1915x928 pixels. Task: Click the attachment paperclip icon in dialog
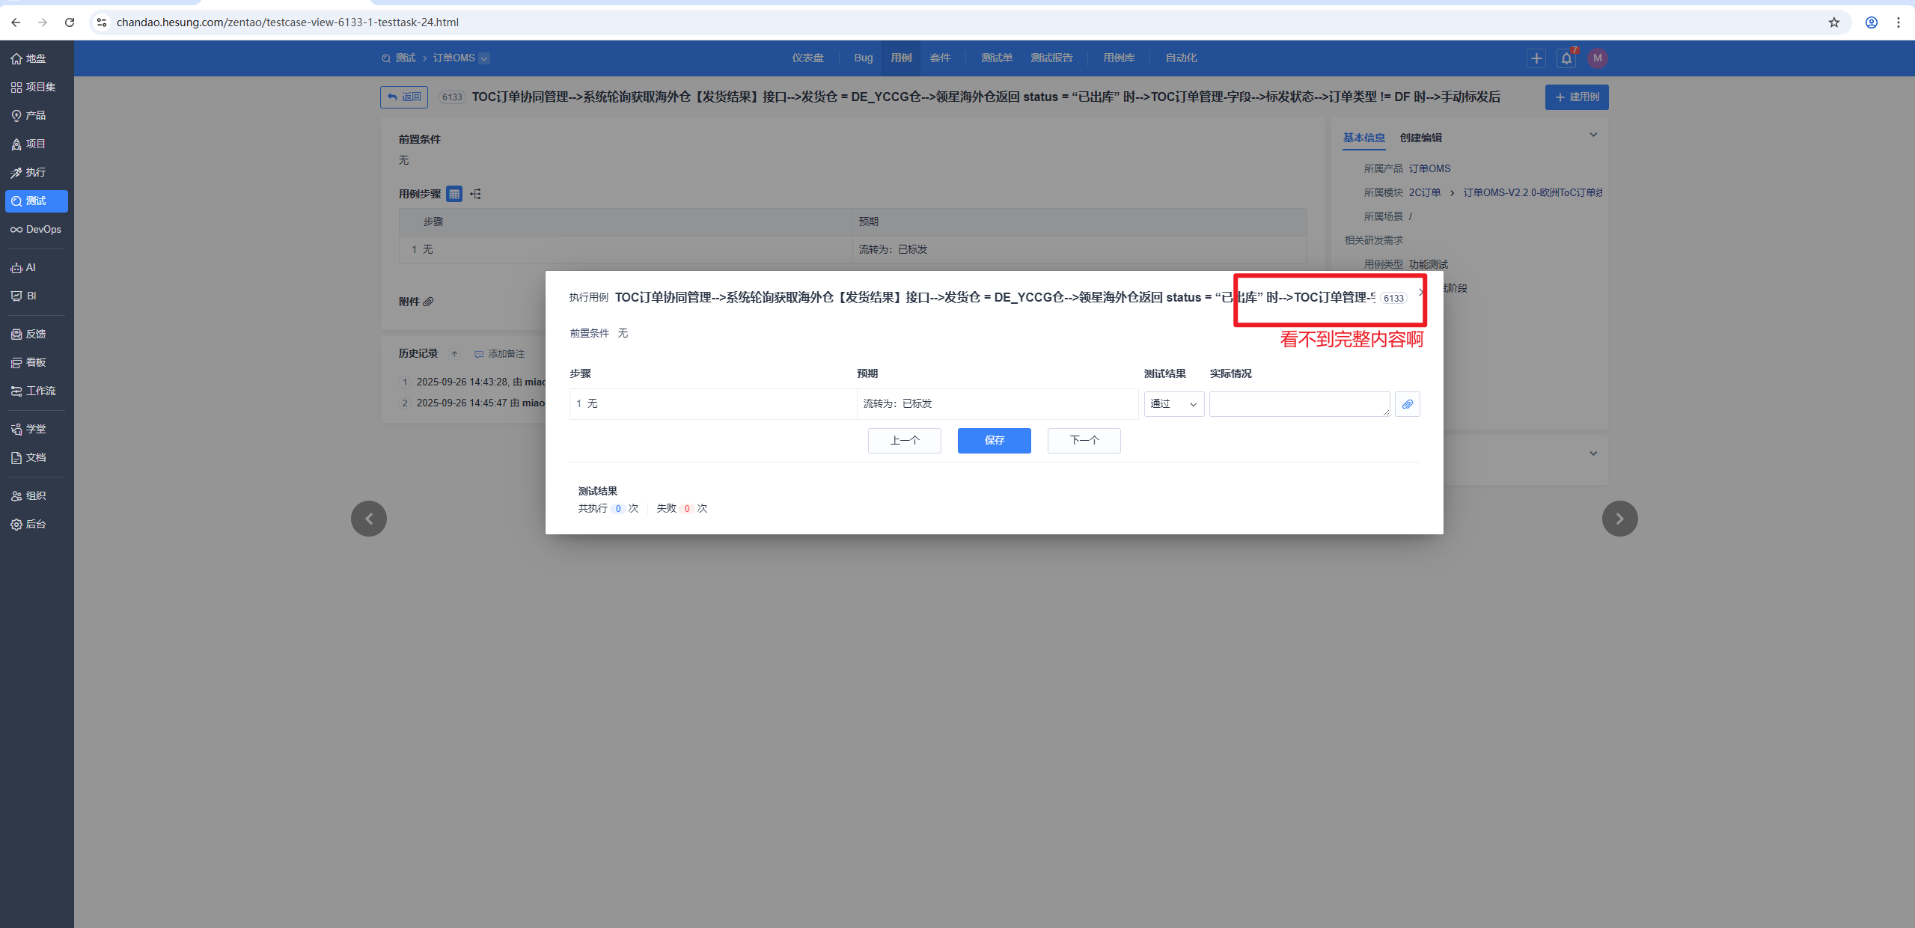click(1407, 404)
